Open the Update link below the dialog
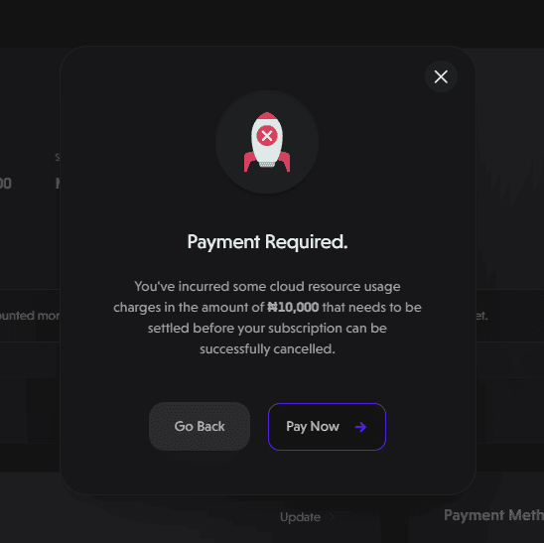 (x=300, y=517)
